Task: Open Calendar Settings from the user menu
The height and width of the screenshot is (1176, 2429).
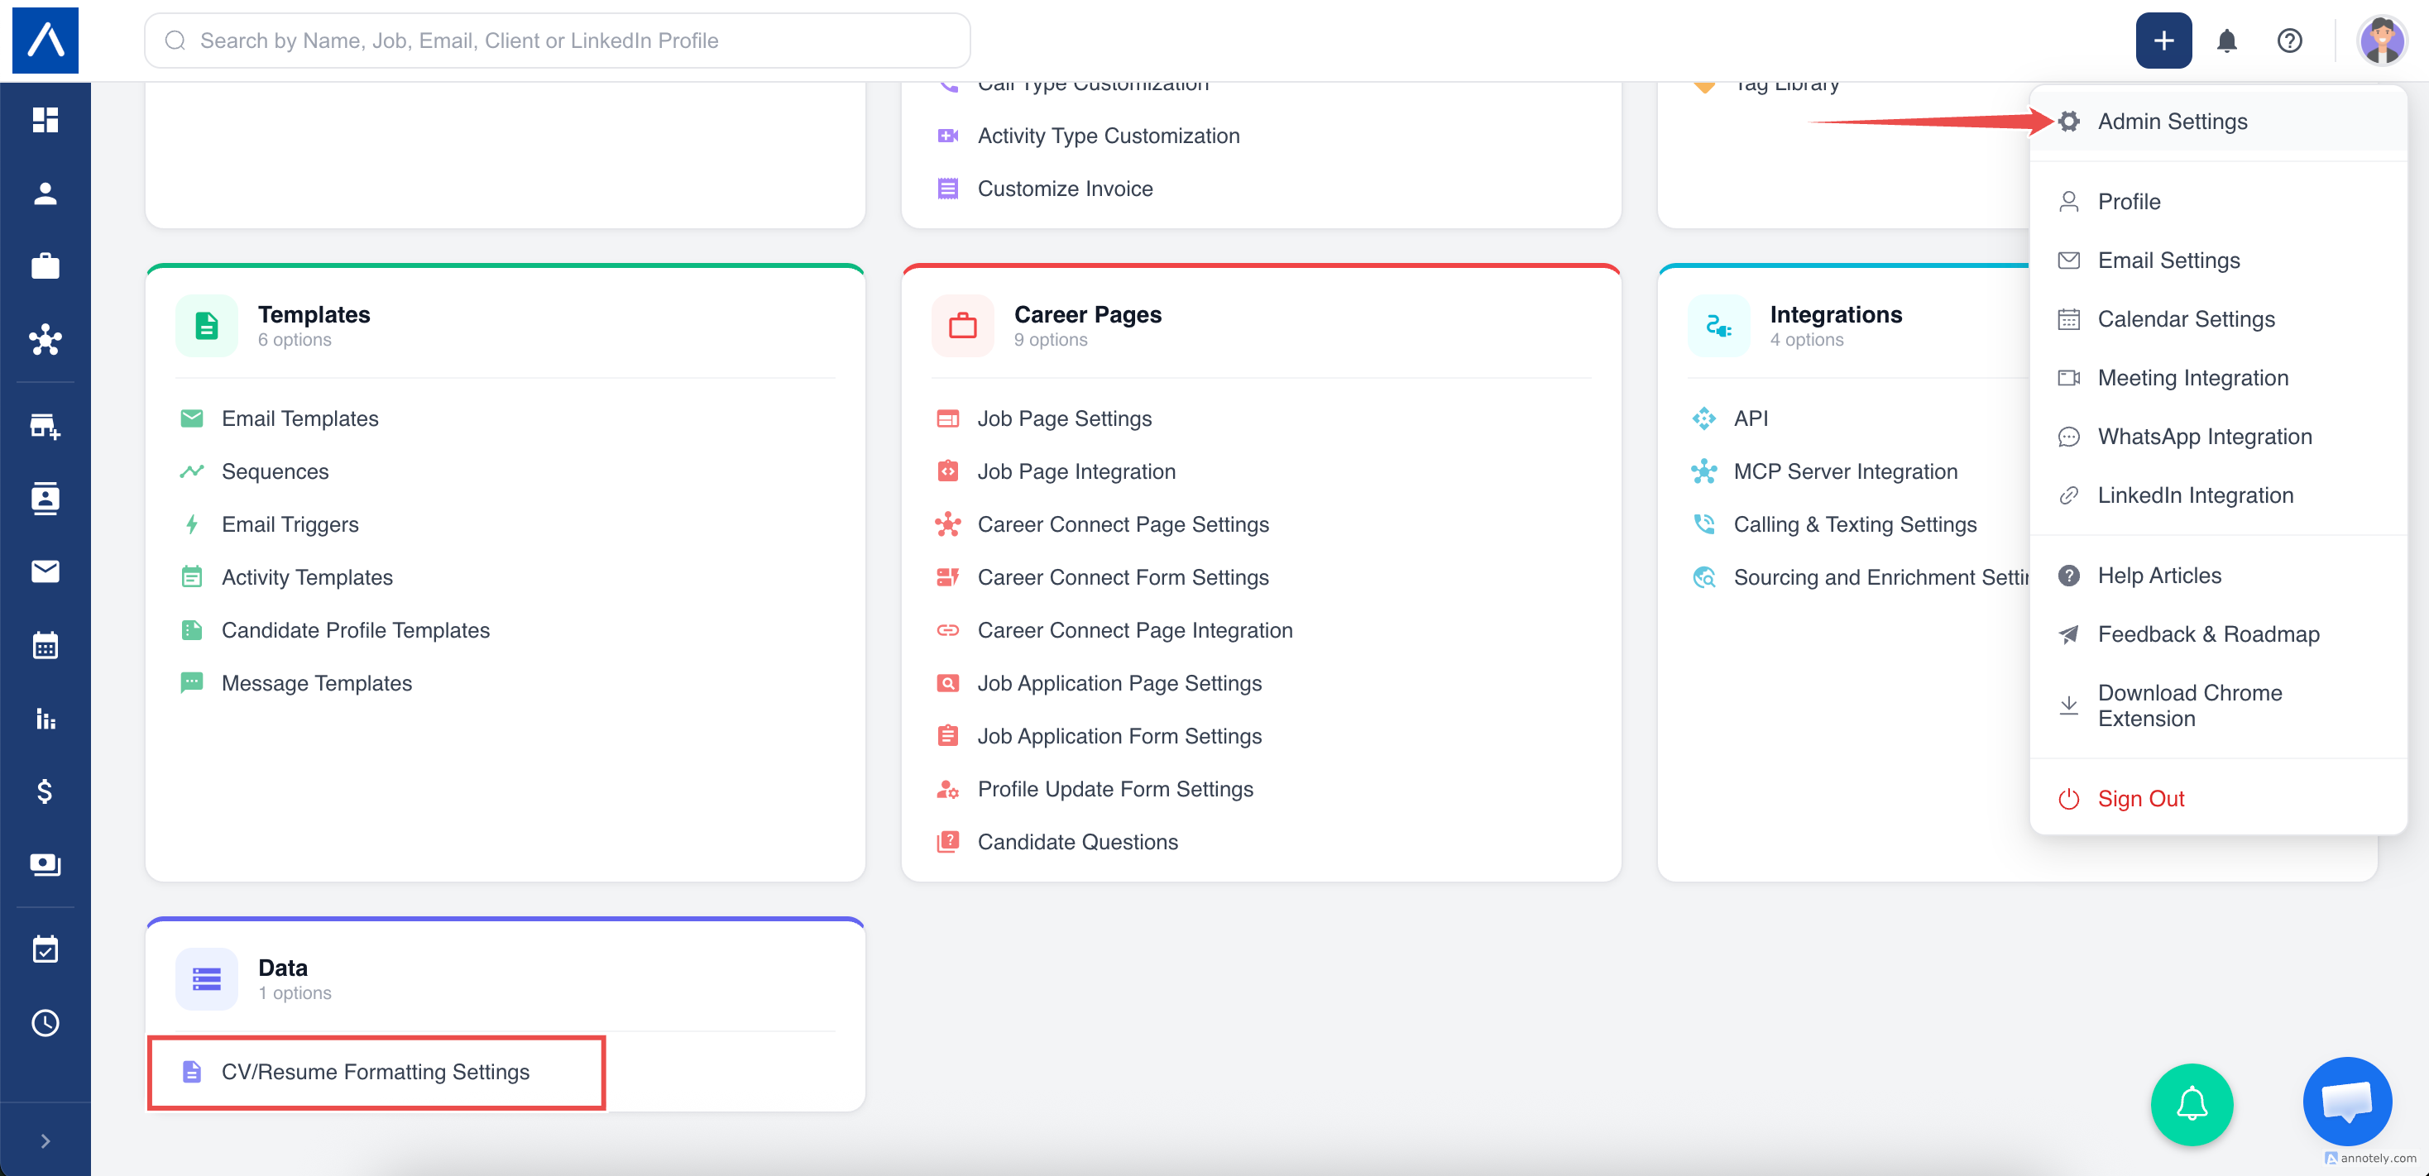Action: click(x=2218, y=319)
